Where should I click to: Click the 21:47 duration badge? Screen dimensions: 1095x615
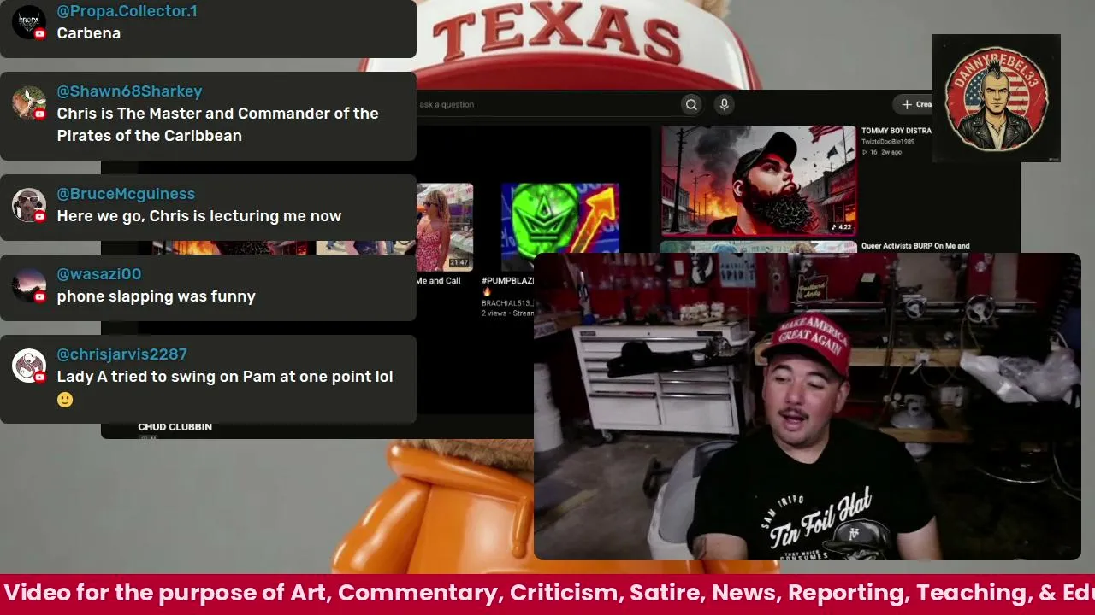(x=459, y=262)
